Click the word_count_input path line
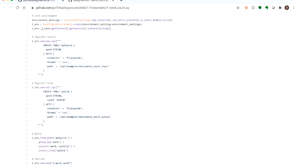The height and width of the screenshot is (165, 295). (78, 66)
